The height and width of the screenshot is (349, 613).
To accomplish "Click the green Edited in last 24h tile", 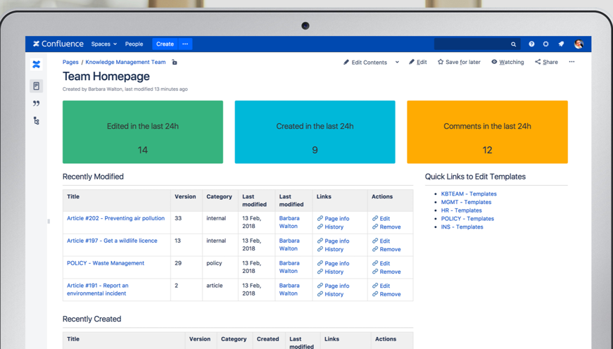I will pyautogui.click(x=143, y=132).
